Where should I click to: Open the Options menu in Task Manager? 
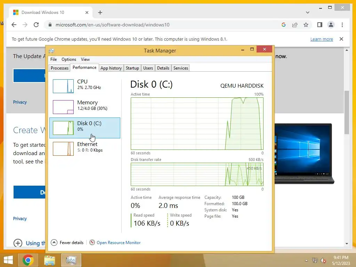point(69,59)
